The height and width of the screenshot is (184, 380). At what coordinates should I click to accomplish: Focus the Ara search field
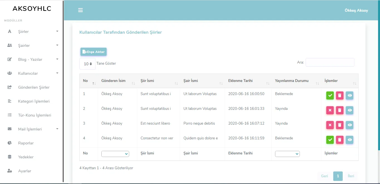(330, 62)
